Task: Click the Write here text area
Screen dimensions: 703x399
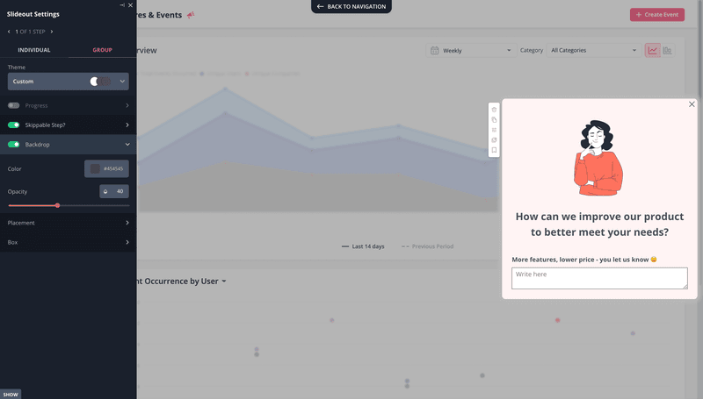Action: pos(599,278)
